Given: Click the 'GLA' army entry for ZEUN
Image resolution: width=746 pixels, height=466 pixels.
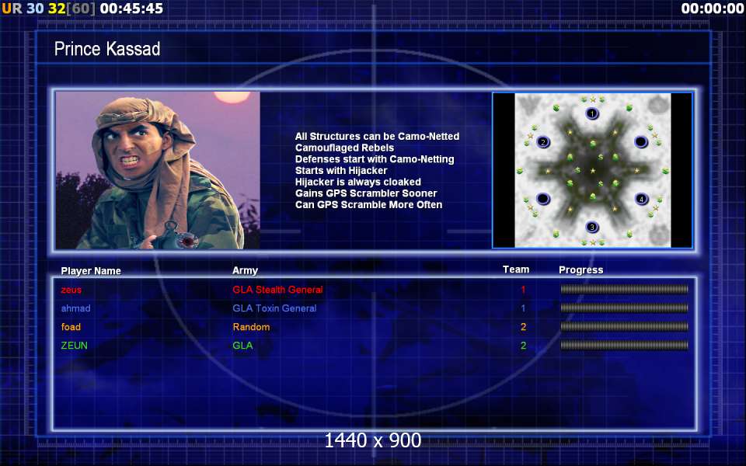Looking at the screenshot, I should click(242, 345).
